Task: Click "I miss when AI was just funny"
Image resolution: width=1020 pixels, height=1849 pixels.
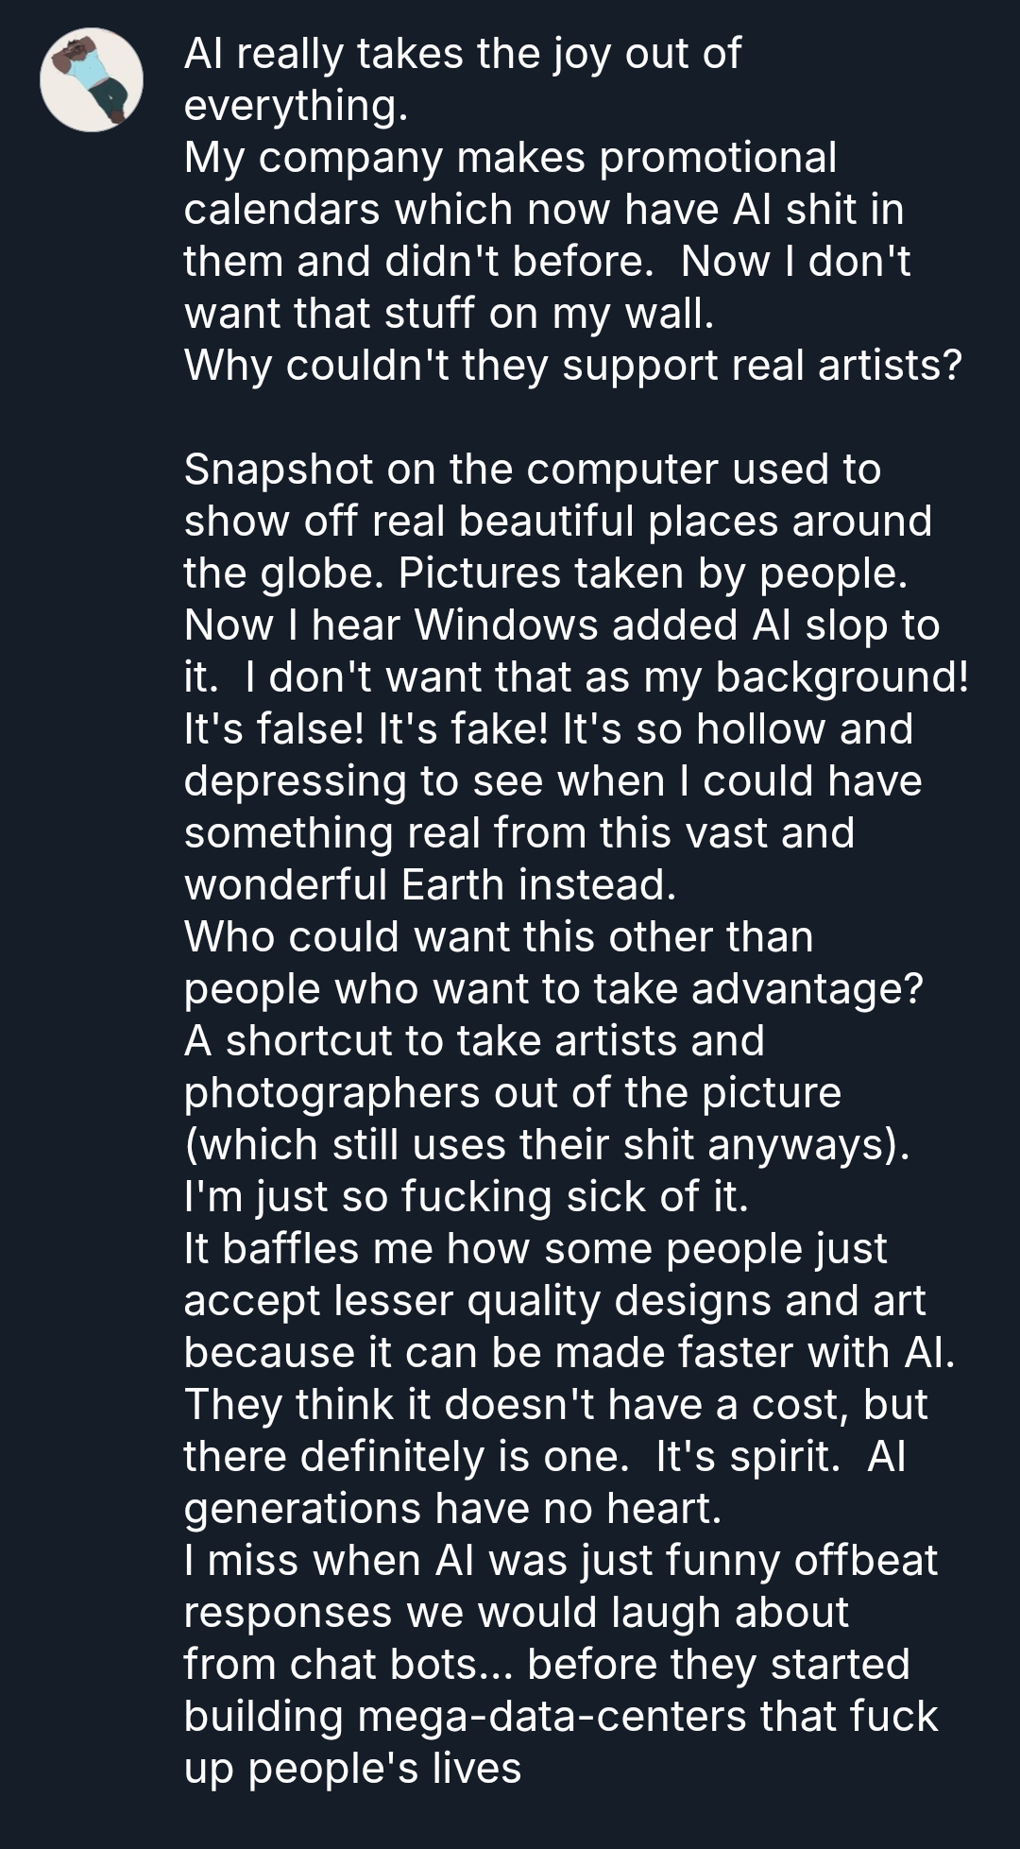Action: (560, 1561)
